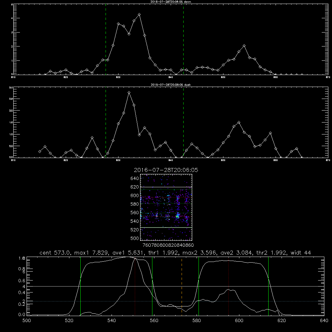Screen dimensions: 332x332
Task: Click the bottom plot x-axis label '540'
Action: pos(112,321)
